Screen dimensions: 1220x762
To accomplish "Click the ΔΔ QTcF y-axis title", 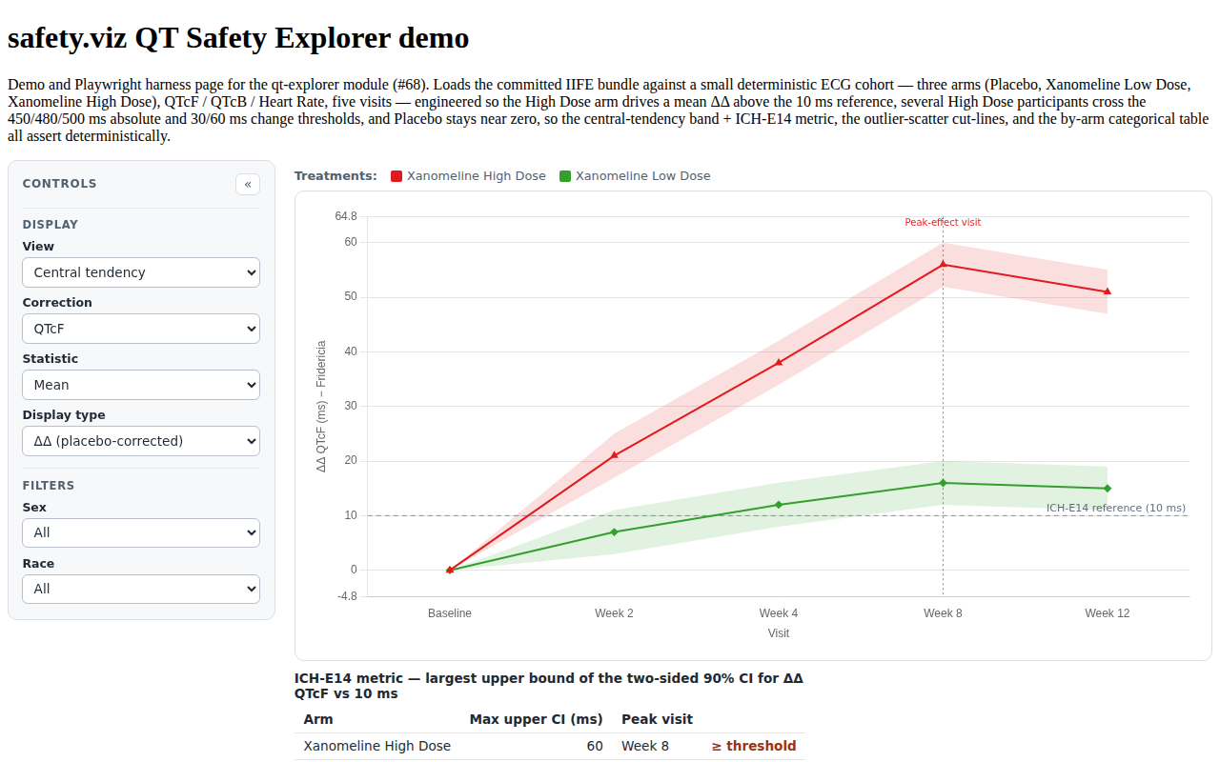I will coord(321,407).
